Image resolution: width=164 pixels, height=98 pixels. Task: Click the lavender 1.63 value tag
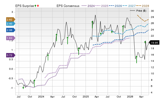coord(11,38)
